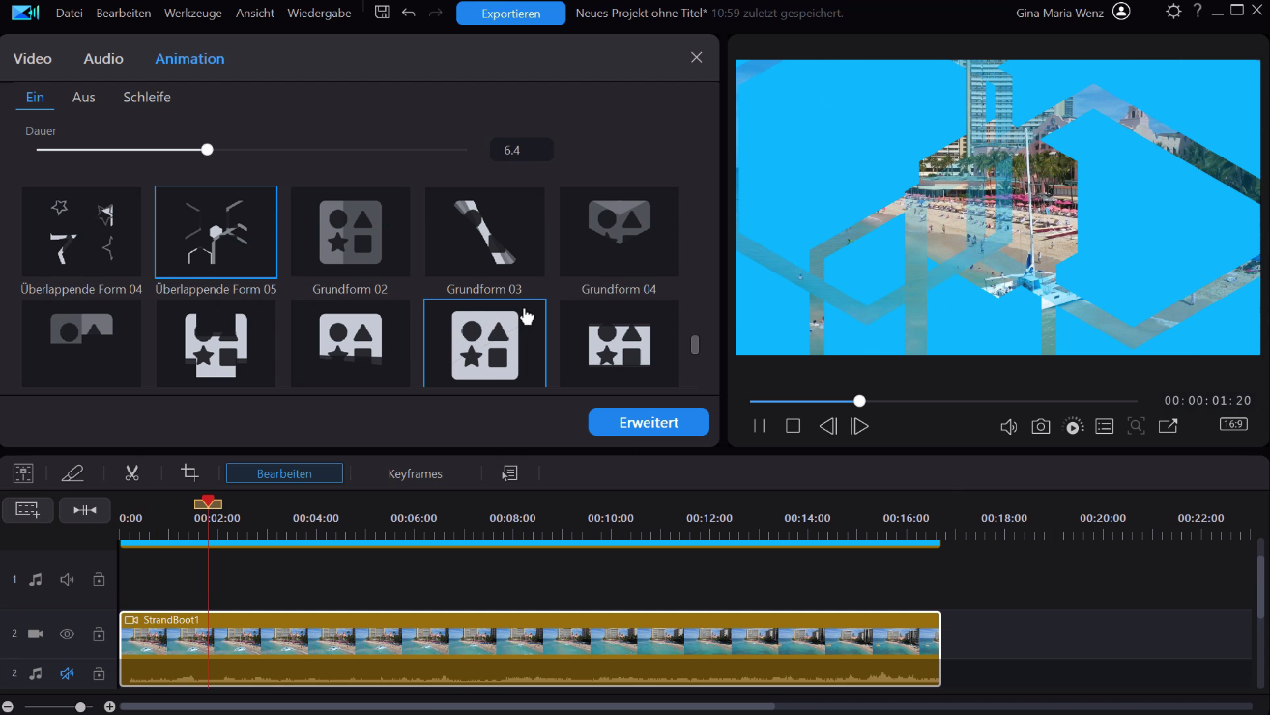Click the Erweitert button
The image size is (1270, 715).
(x=649, y=422)
